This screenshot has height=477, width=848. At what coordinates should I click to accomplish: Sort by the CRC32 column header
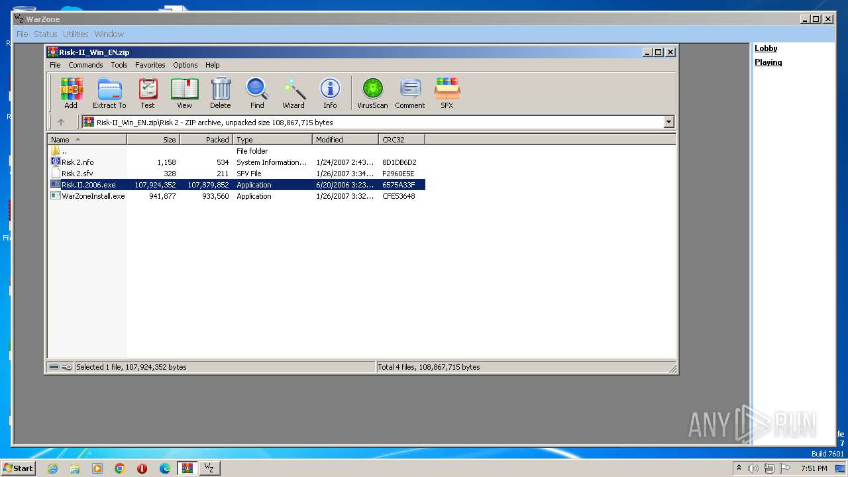tap(401, 140)
